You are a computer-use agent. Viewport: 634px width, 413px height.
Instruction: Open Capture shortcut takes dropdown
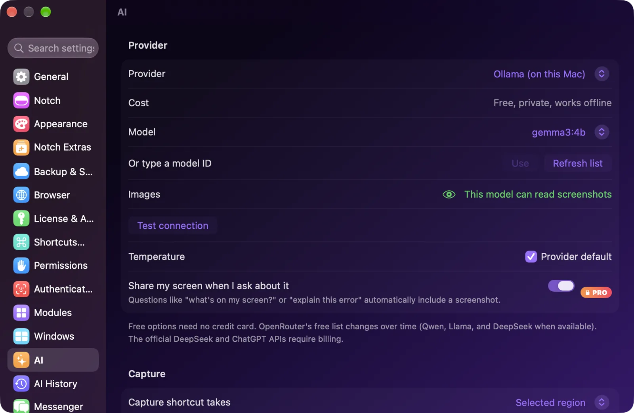(562, 403)
